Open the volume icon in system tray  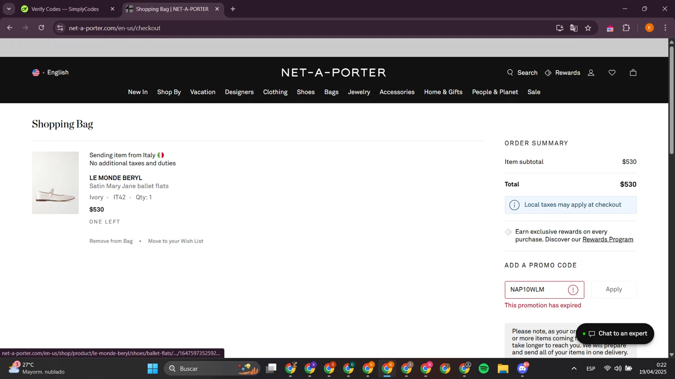(x=618, y=369)
